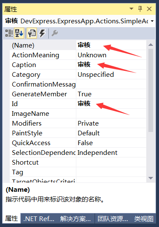Select the ConfirmationMessage property
Screen dimensions: 159x227
[43, 84]
